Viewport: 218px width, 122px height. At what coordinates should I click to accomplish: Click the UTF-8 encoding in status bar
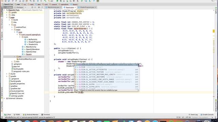188,117
